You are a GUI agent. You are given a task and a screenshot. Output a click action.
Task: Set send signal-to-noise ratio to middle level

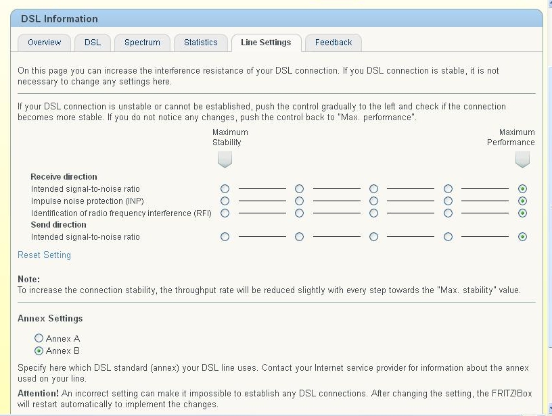373,237
